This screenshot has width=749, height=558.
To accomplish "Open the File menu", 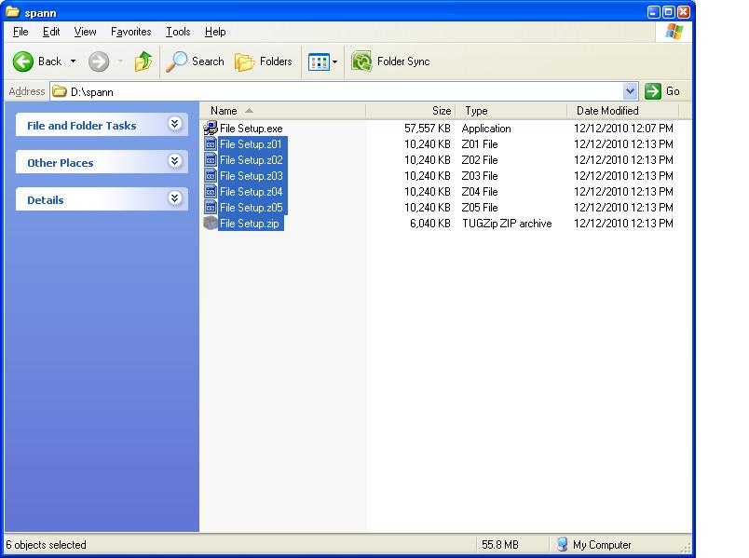I will (x=20, y=32).
